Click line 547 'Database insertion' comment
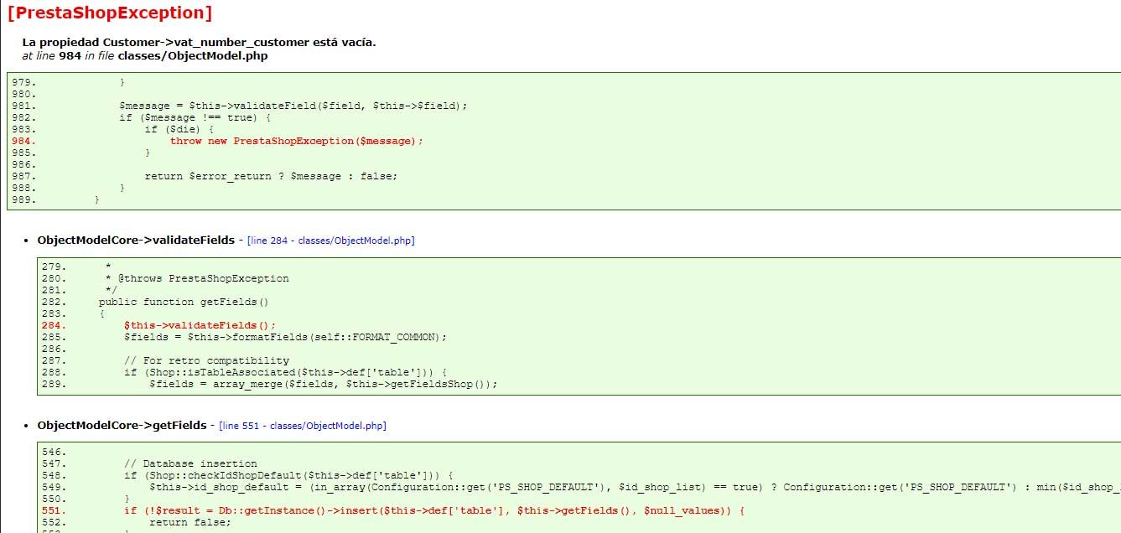The image size is (1121, 533). [190, 463]
